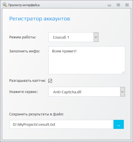Click the Разгадывать каптчи label text
The image size is (133, 142).
27,81
